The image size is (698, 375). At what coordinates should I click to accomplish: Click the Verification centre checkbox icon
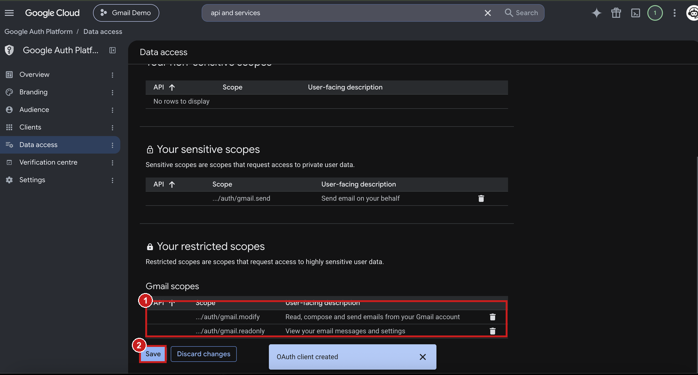[x=9, y=162]
